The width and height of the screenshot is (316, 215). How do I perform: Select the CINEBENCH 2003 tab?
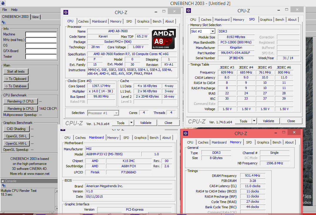(15, 17)
